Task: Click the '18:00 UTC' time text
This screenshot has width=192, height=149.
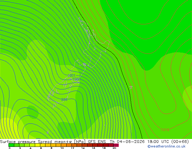Action: point(158,142)
